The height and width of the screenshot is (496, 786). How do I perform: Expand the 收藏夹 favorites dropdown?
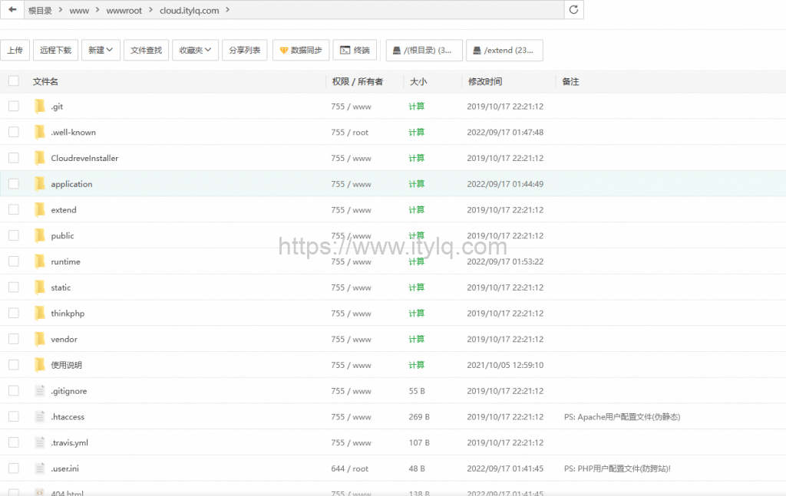click(195, 50)
